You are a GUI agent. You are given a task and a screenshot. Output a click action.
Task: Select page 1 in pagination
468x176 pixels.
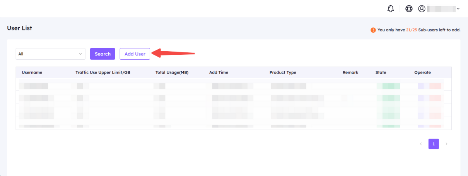pyautogui.click(x=434, y=144)
